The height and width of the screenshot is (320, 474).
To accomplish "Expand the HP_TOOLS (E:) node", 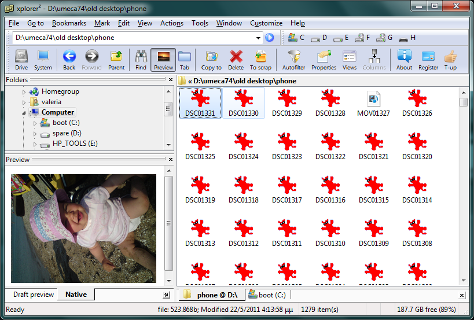I will pyautogui.click(x=35, y=144).
